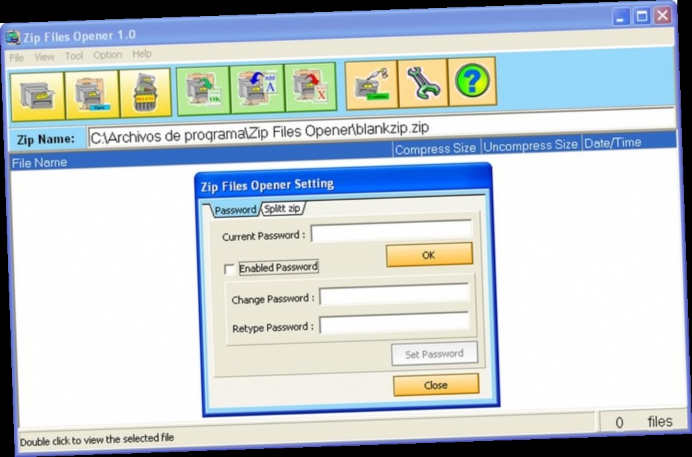This screenshot has width=692, height=457.
Task: Open the File menu
Action: [x=15, y=58]
